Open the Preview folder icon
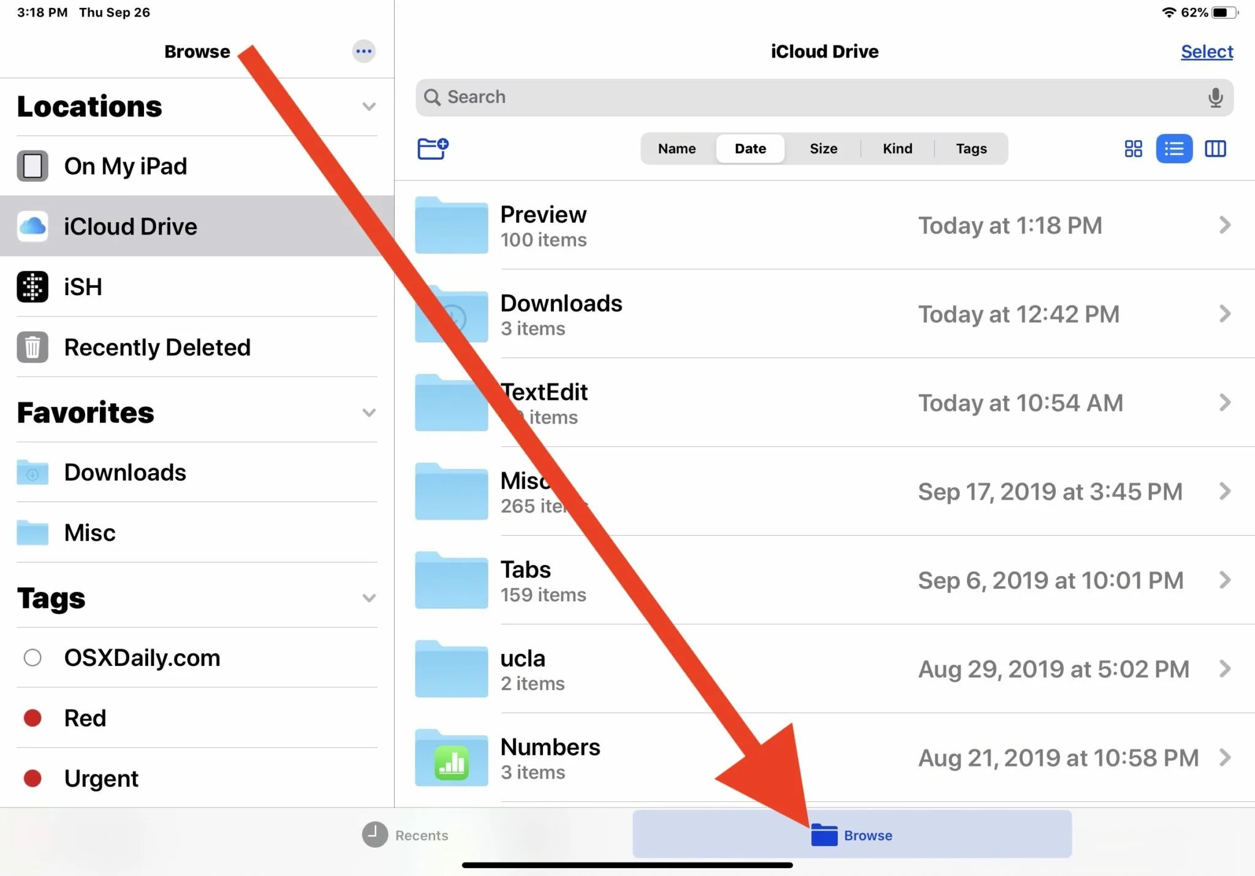The height and width of the screenshot is (876, 1255). click(451, 225)
